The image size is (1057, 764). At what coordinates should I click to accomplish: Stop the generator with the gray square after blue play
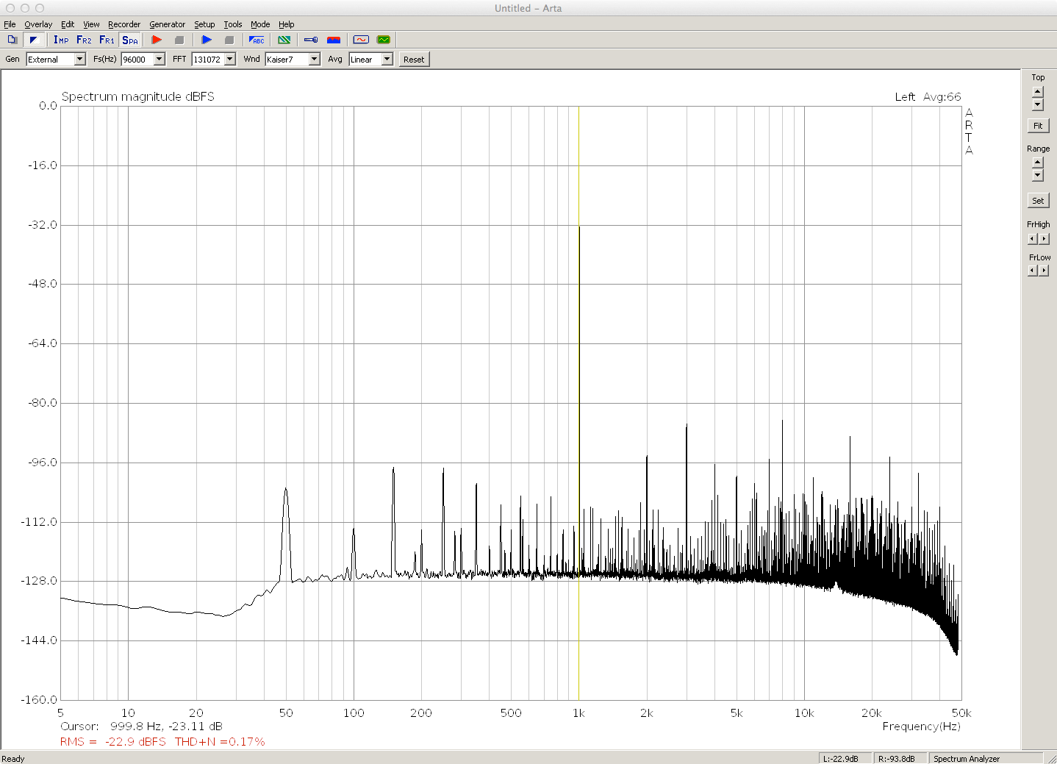point(229,40)
